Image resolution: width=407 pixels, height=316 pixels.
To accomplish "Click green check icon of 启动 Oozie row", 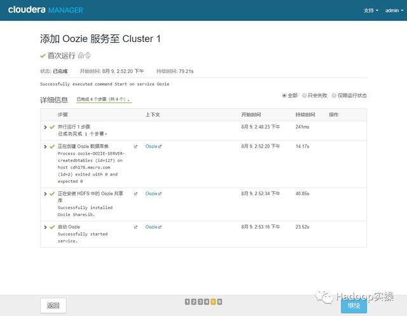I will point(52,227).
